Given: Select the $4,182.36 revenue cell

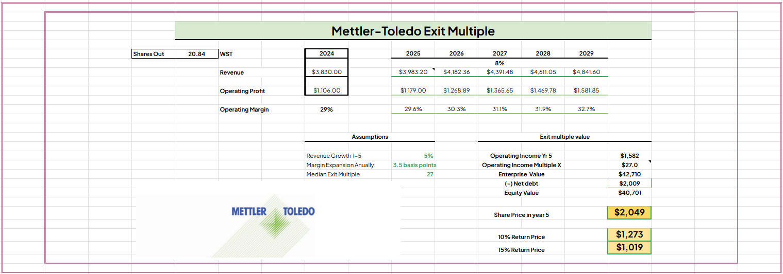Looking at the screenshot, I should [x=456, y=72].
